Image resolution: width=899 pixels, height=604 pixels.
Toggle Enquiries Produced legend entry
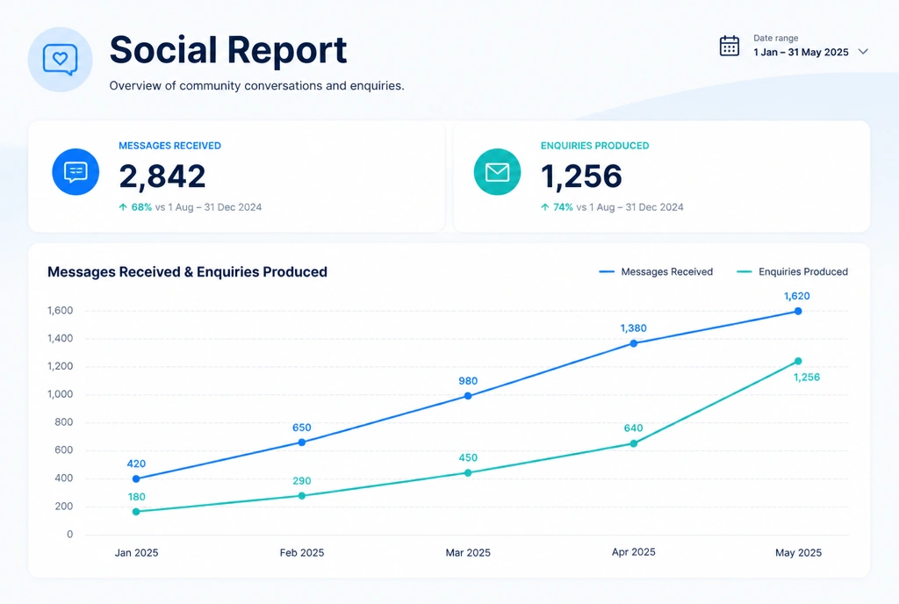coord(792,271)
